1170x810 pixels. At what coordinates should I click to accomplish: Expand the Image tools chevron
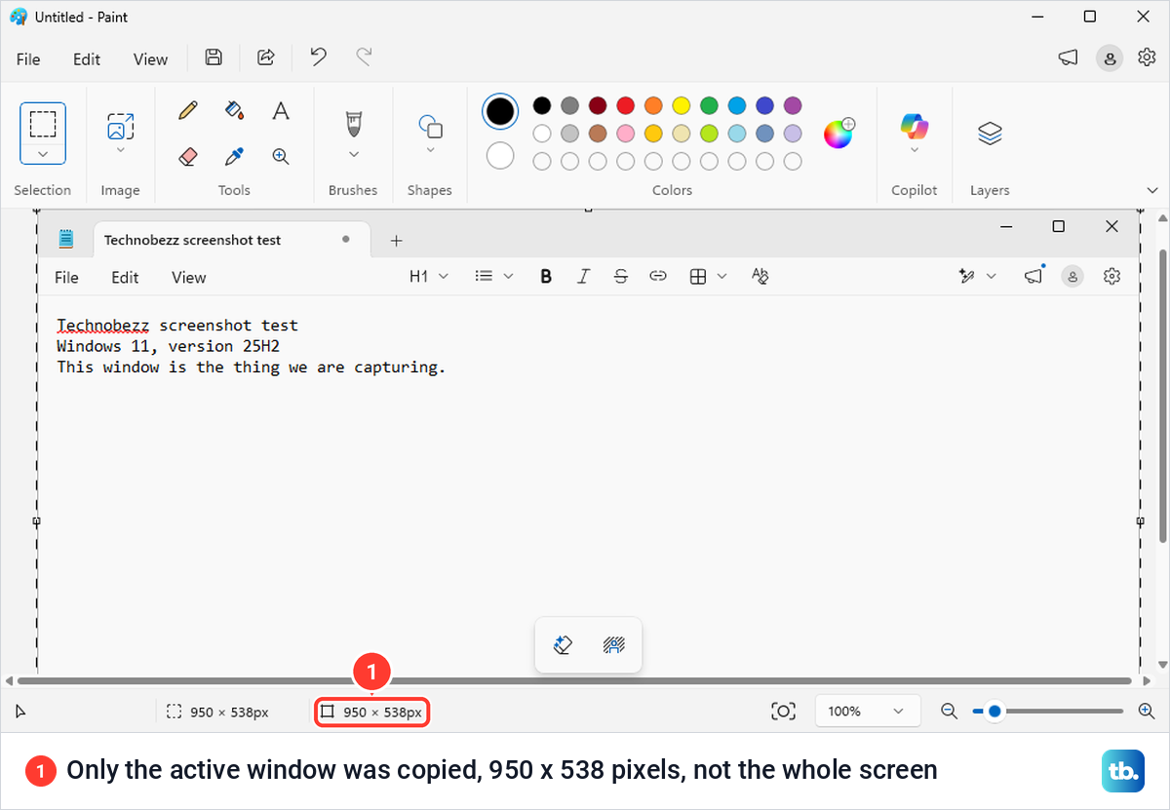(x=121, y=150)
